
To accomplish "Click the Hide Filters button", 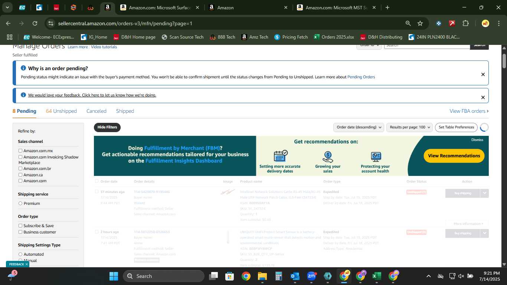I will coord(107,127).
